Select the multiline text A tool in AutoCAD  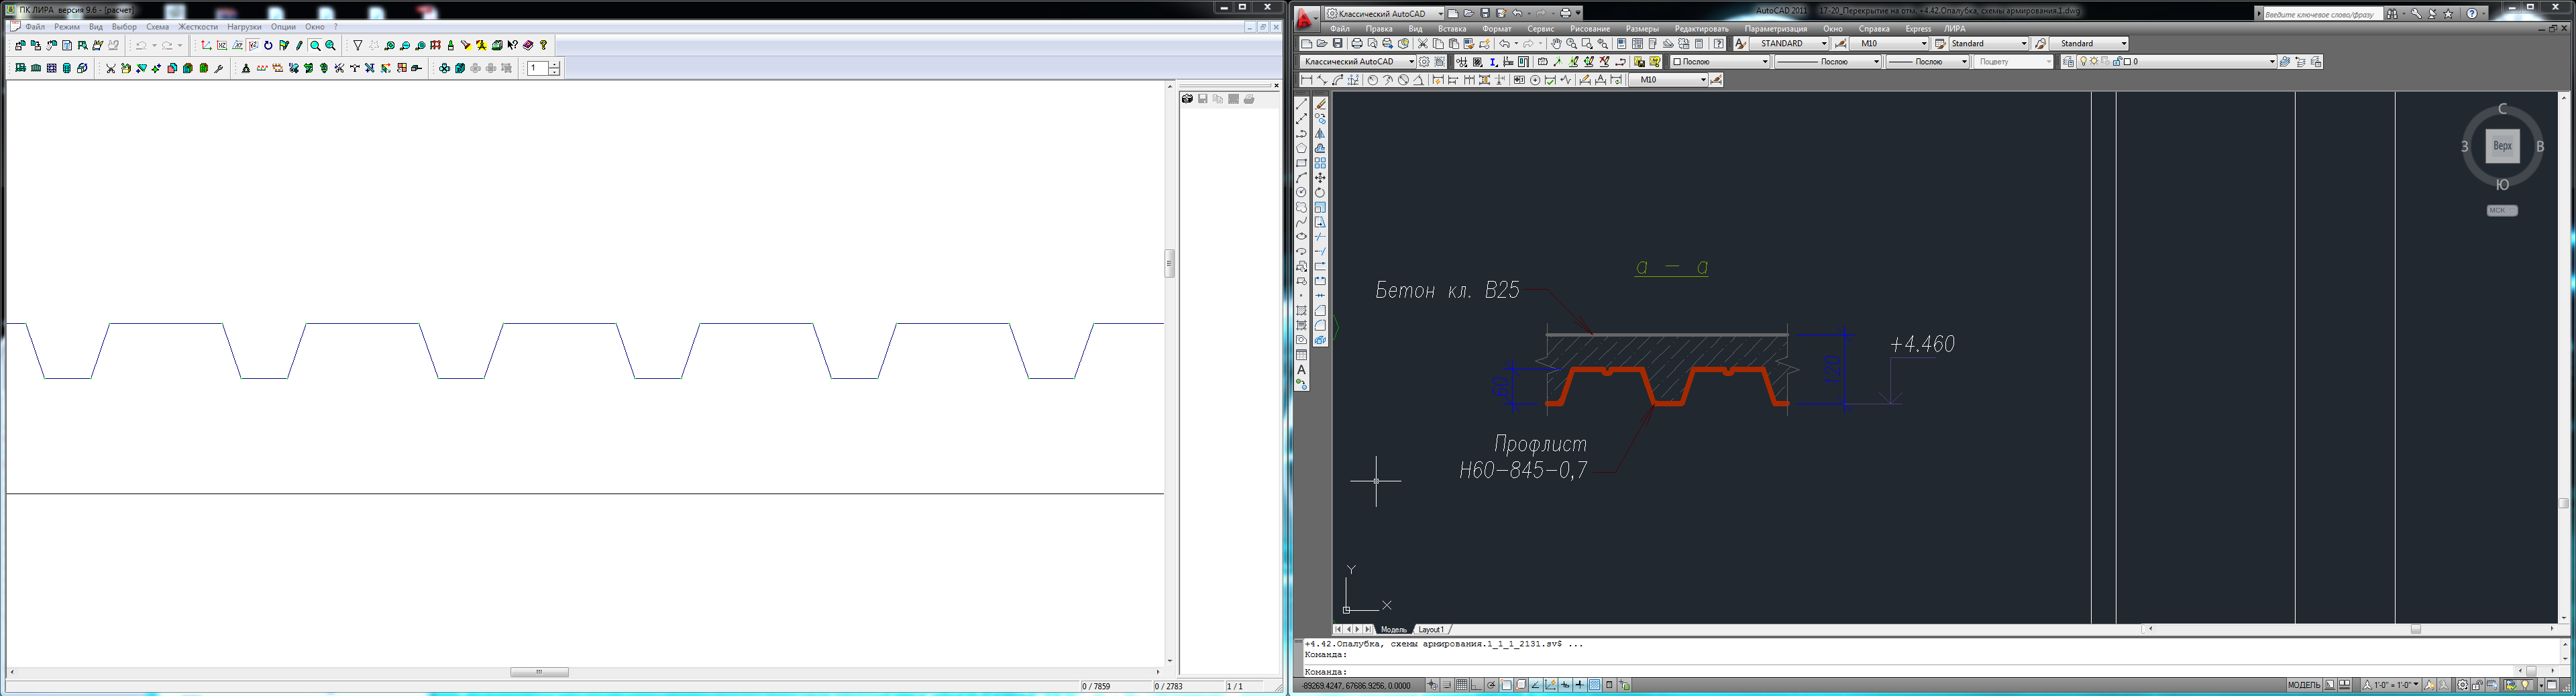click(x=1301, y=370)
